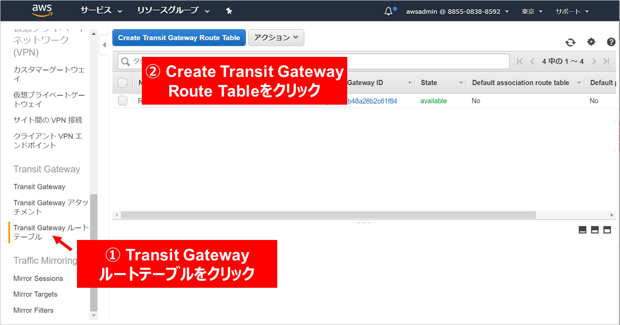Open the 東京 region selector
This screenshot has width=620, height=325.
click(531, 11)
